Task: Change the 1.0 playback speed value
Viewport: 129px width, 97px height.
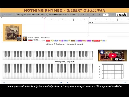Action: (x=4, y=82)
